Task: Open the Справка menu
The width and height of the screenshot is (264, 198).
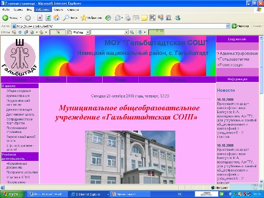Action: coord(73,10)
